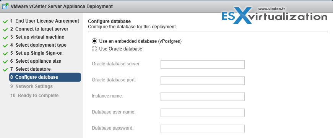Jump to step 9 Network Settings
Viewport: 333px width, 138px height.
click(x=31, y=86)
